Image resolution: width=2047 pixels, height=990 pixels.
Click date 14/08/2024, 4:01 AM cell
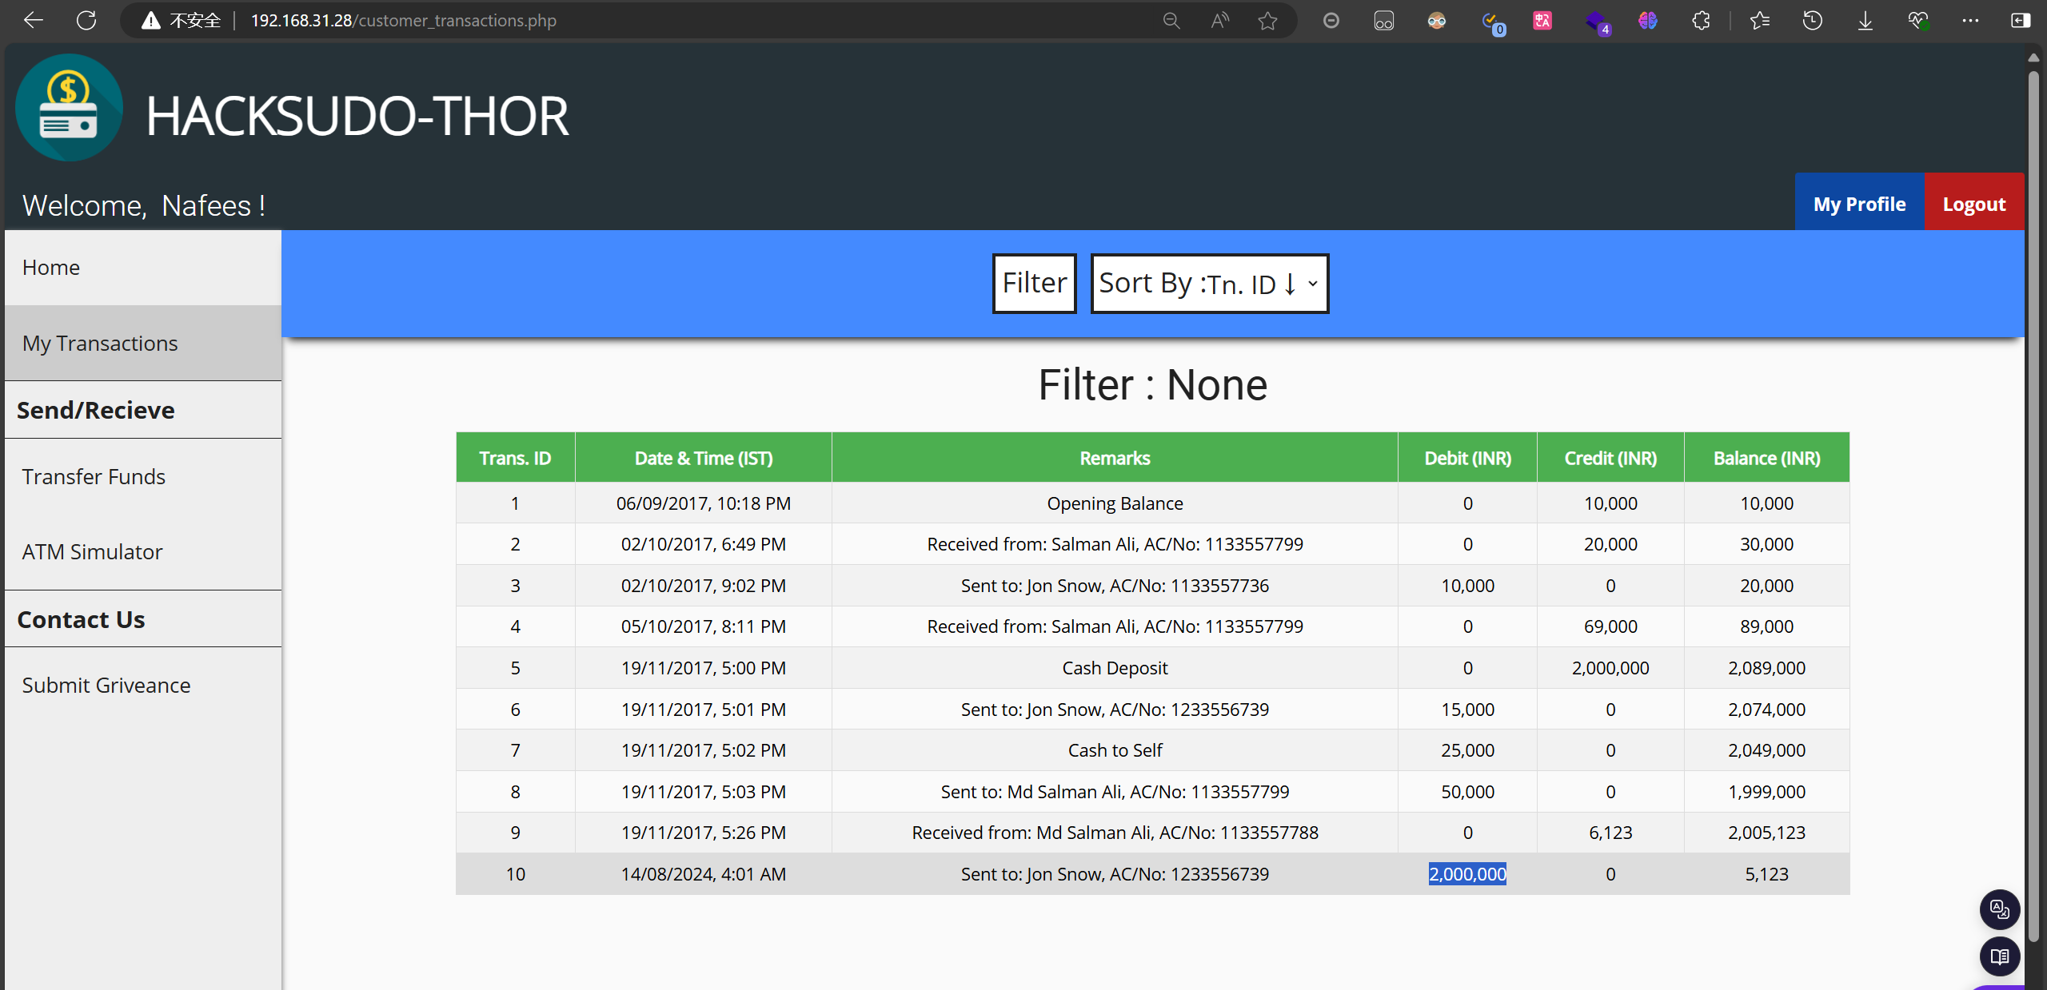pos(704,874)
